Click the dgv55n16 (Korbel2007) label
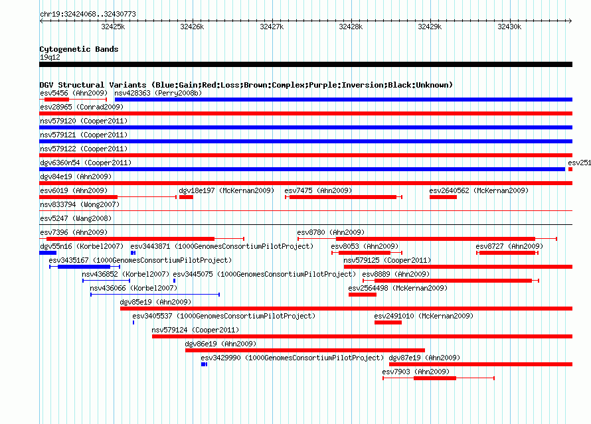Image resolution: width=591 pixels, height=424 pixels. point(82,246)
